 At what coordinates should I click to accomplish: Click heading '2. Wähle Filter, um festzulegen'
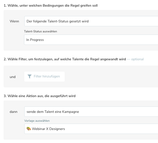65,59
